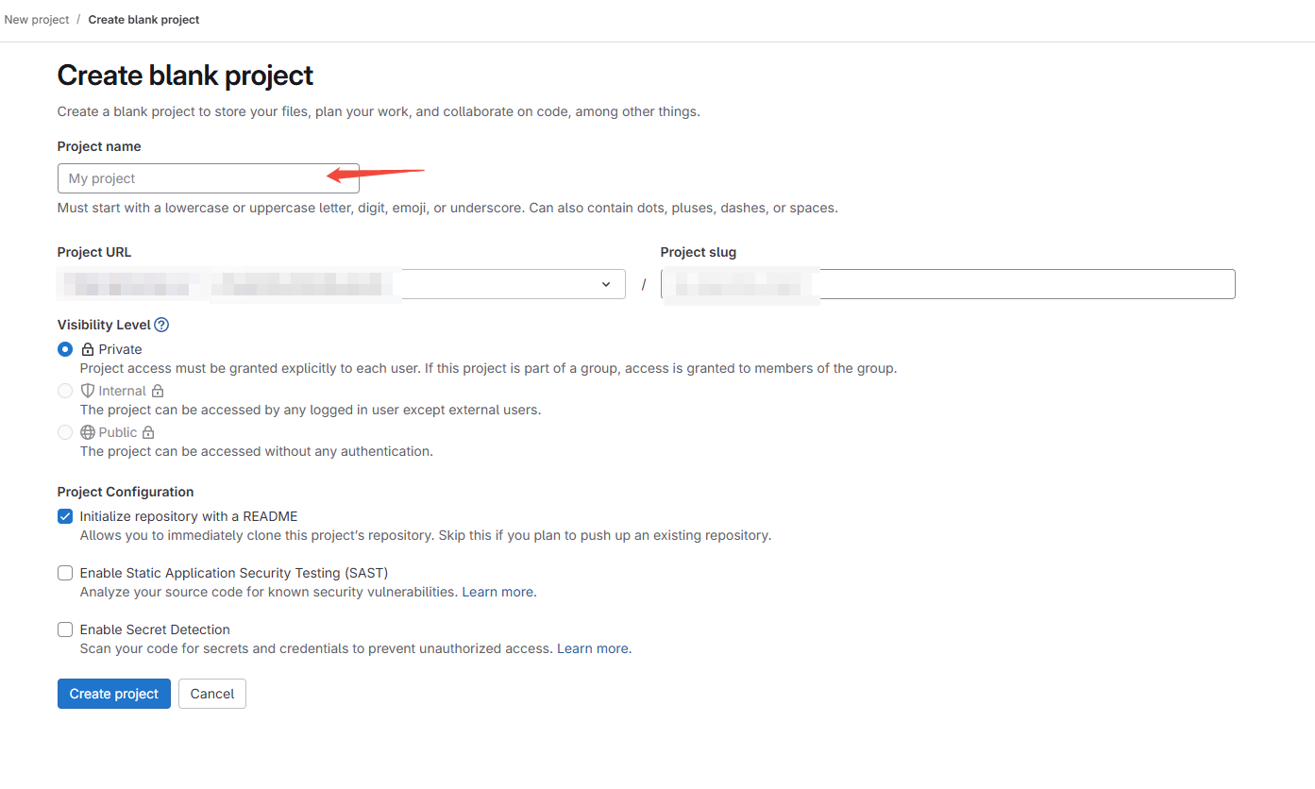This screenshot has width=1315, height=789.
Task: Click the Create project button
Action: (114, 694)
